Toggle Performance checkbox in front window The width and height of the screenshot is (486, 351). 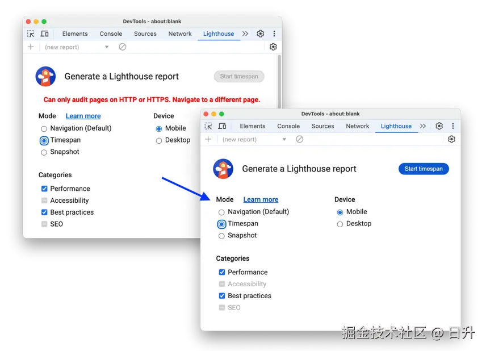[222, 272]
